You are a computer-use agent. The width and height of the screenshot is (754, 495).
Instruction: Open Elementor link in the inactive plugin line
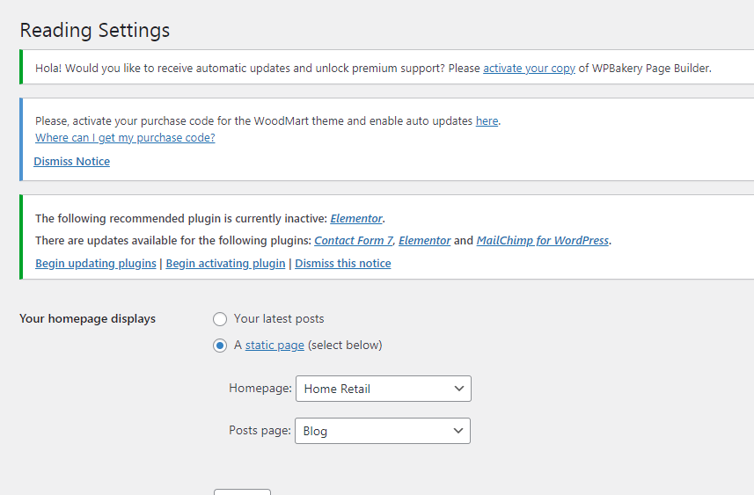[x=356, y=218]
